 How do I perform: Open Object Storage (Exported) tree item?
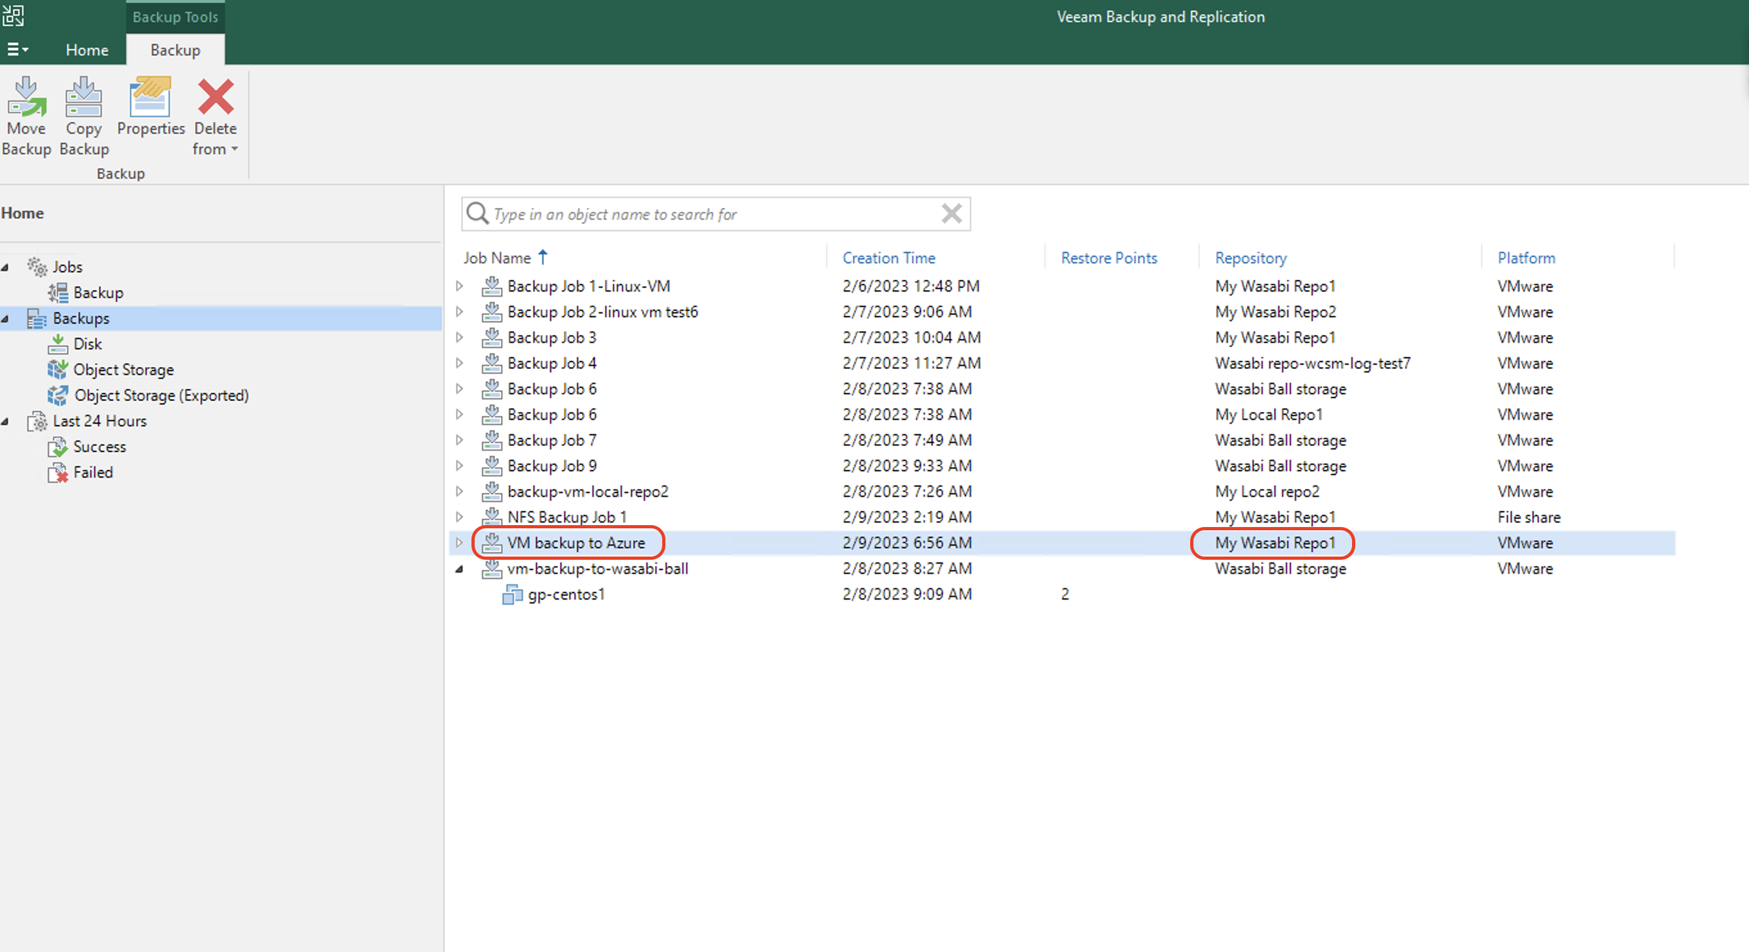pos(161,395)
